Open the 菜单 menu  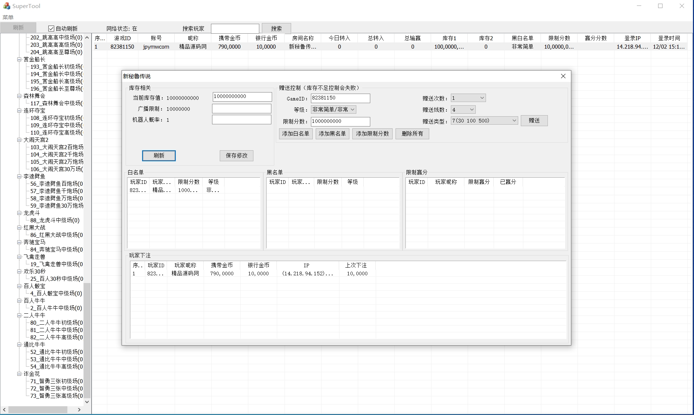click(8, 17)
